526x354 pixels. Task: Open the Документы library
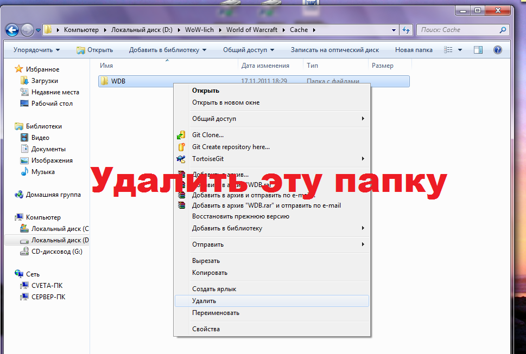[48, 149]
